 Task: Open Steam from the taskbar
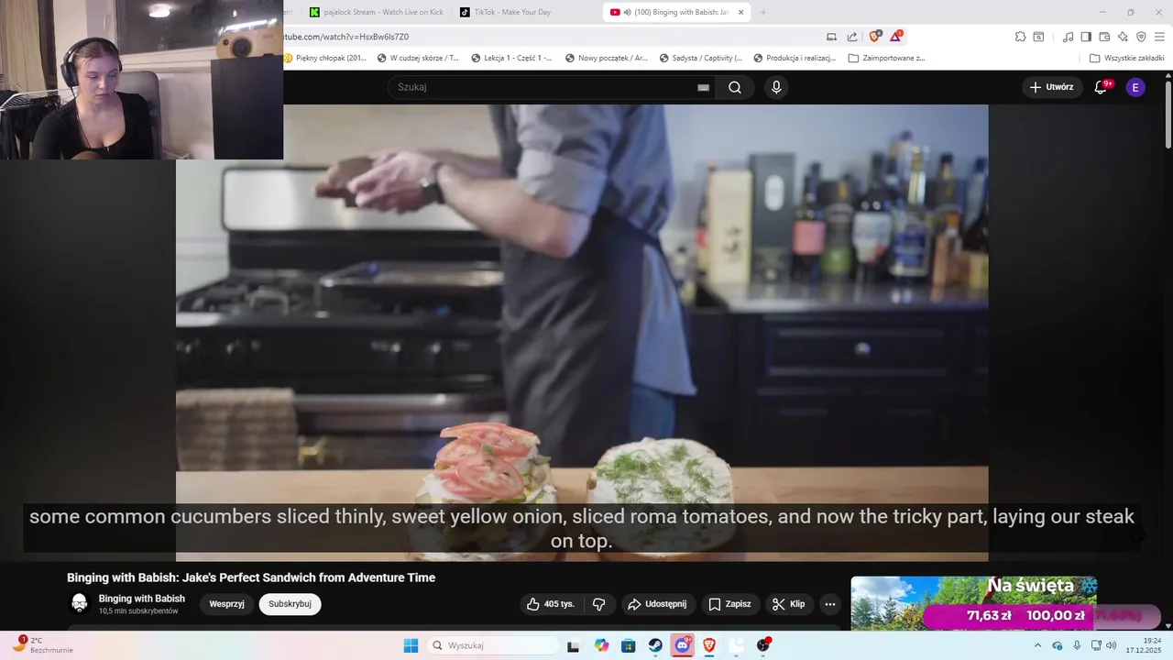[655, 645]
